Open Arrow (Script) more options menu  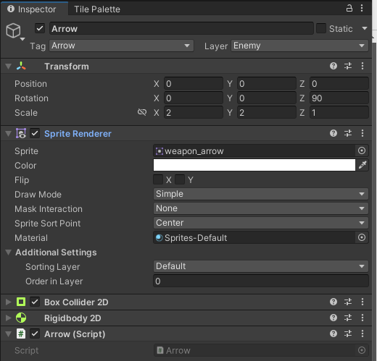tap(362, 334)
